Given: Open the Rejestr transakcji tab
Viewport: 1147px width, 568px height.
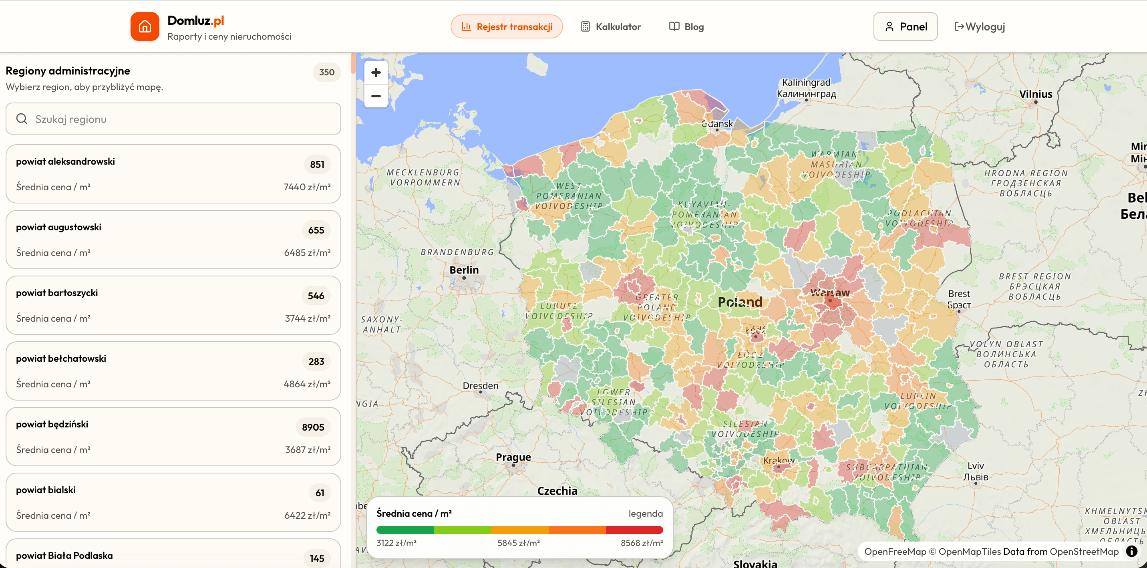Looking at the screenshot, I should click(x=507, y=27).
